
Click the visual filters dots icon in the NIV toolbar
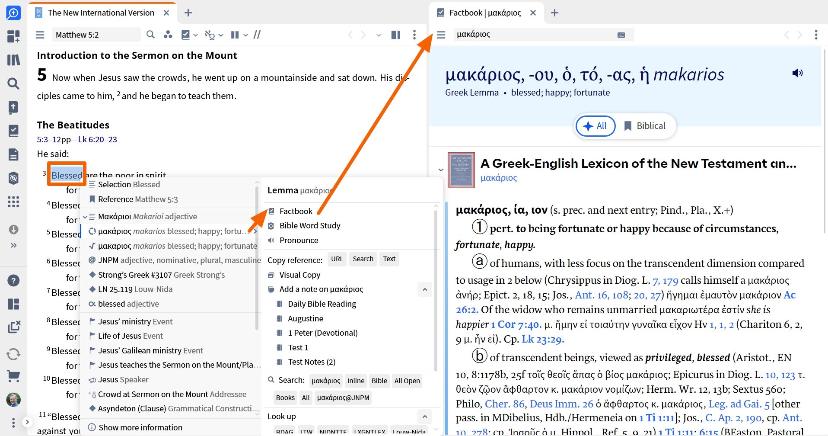[168, 35]
